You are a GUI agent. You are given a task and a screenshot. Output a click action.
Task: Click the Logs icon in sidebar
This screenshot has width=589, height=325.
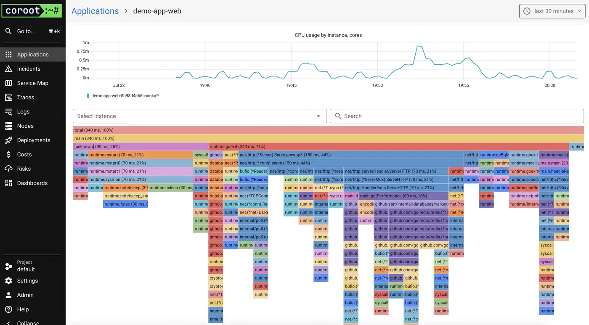tap(8, 111)
